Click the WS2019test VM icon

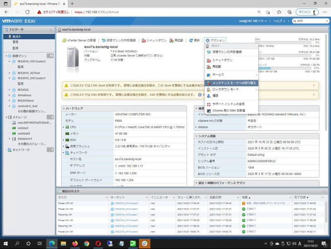[14, 101]
